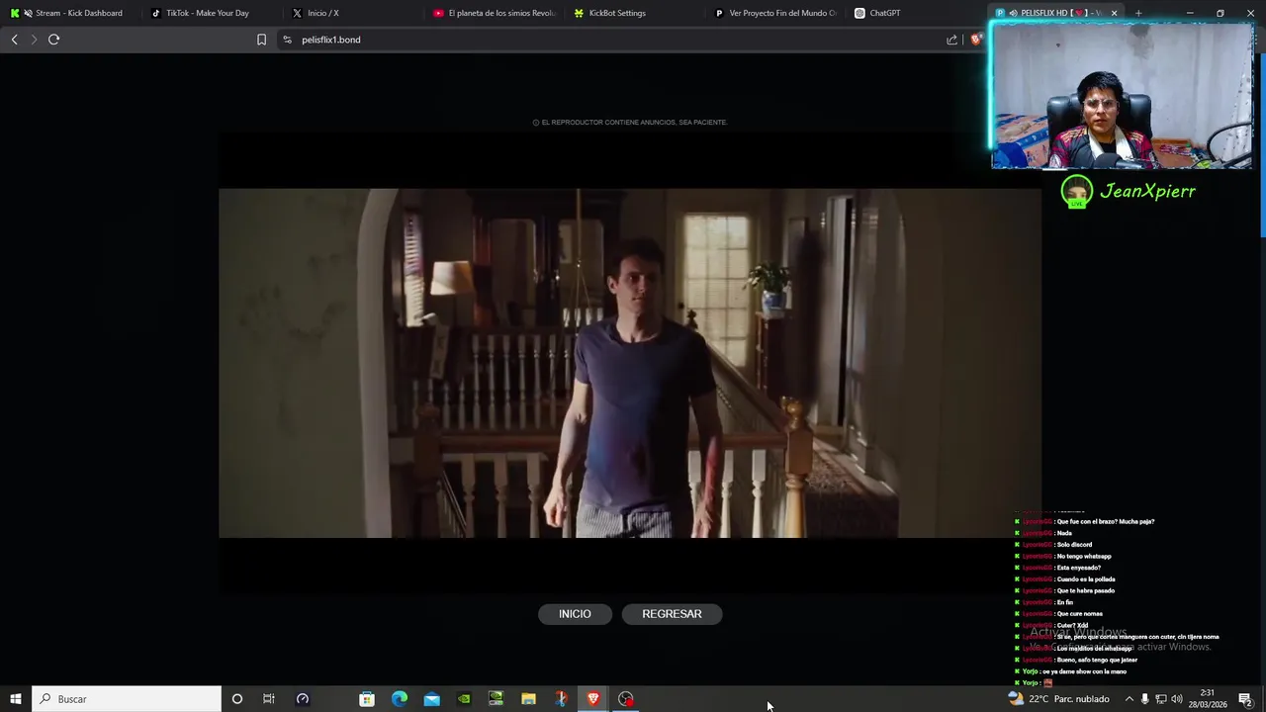This screenshot has width=1266, height=712.
Task: Open the green monitor app on taskbar
Action: point(497,699)
